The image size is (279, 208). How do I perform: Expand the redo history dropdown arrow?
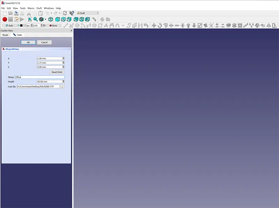pos(60,13)
